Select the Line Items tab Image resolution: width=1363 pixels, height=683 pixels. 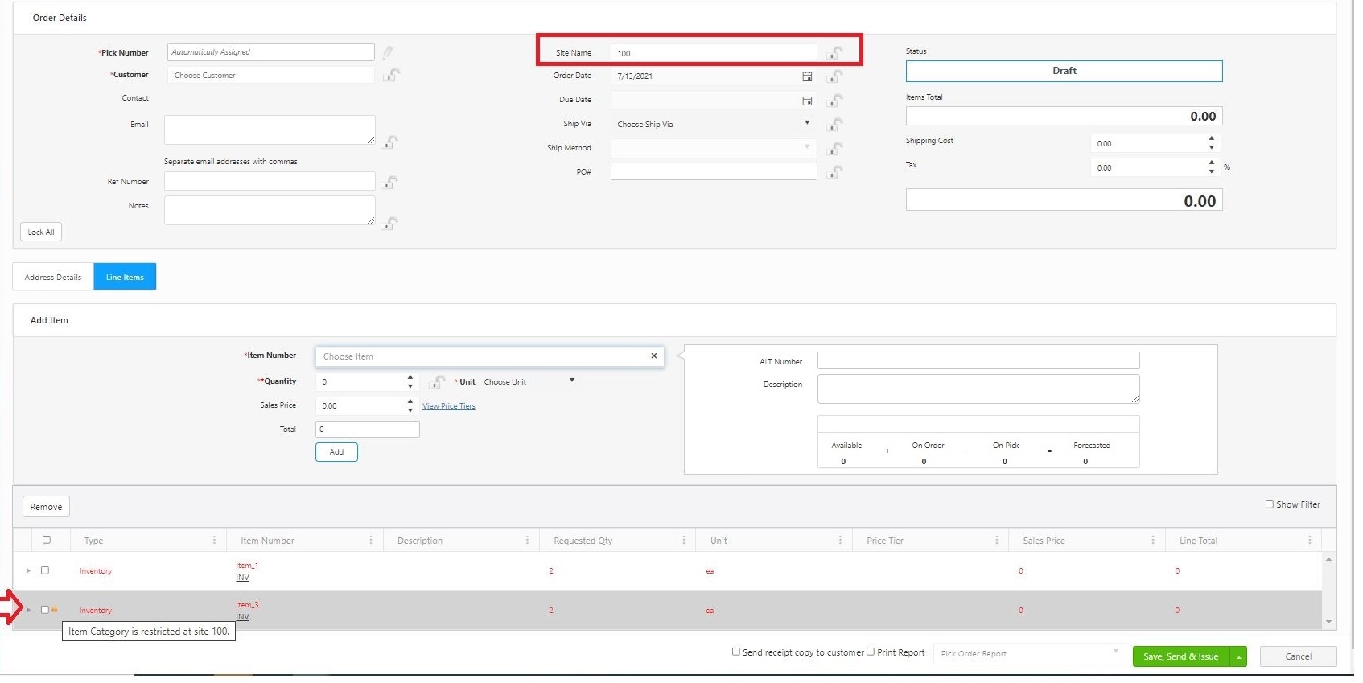(x=125, y=278)
